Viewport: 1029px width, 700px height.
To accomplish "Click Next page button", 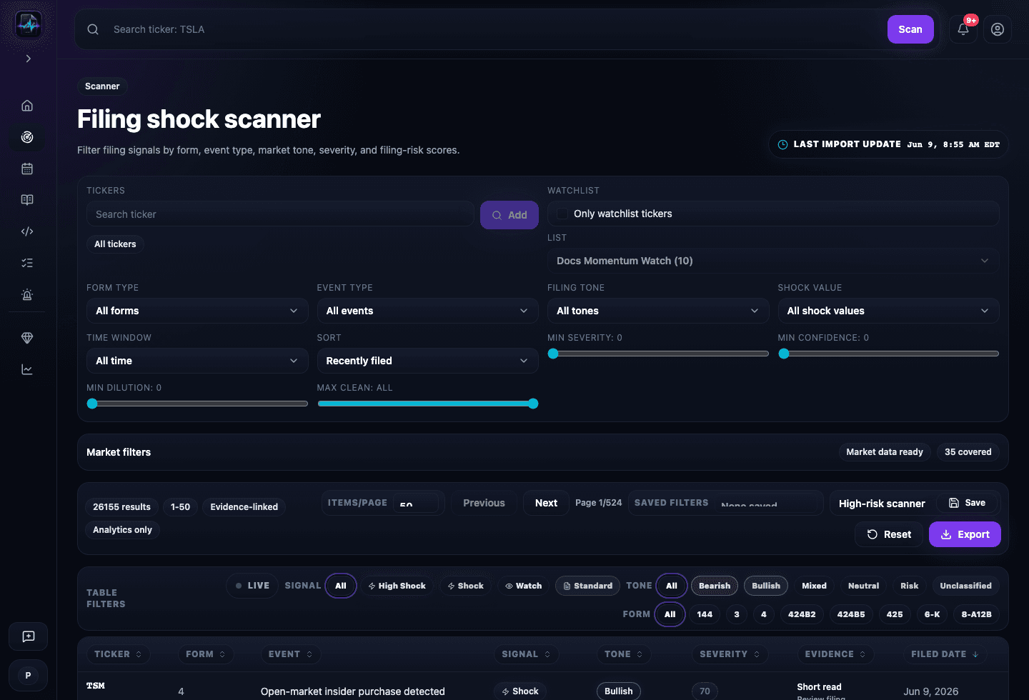I will click(546, 503).
